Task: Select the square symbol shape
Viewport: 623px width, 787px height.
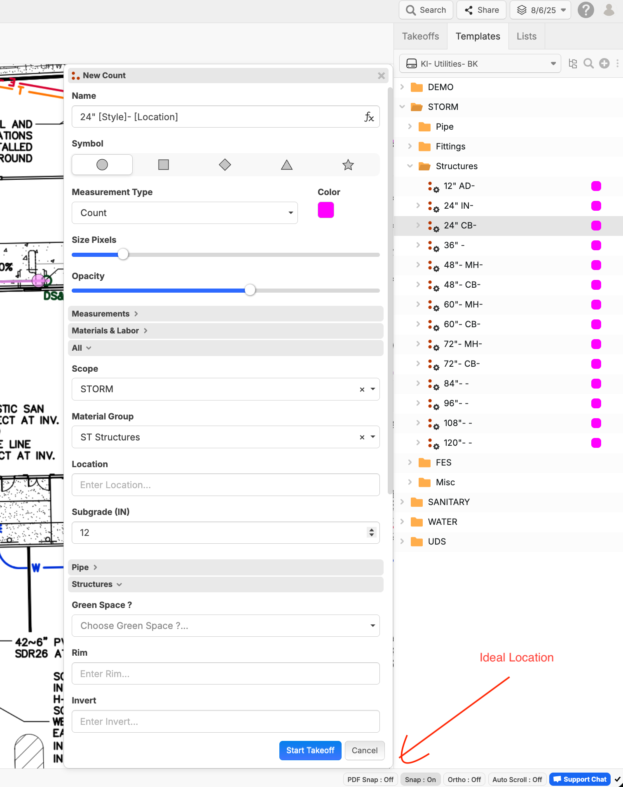Action: (164, 165)
